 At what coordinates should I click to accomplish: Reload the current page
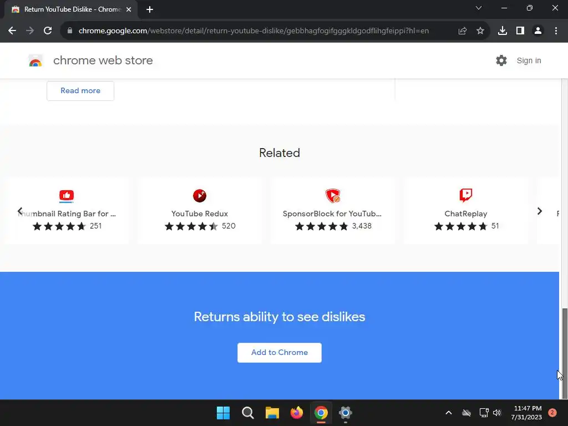click(48, 31)
